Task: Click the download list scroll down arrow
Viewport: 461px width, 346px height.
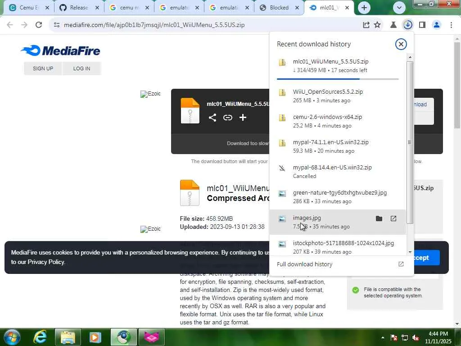Action: (410, 252)
